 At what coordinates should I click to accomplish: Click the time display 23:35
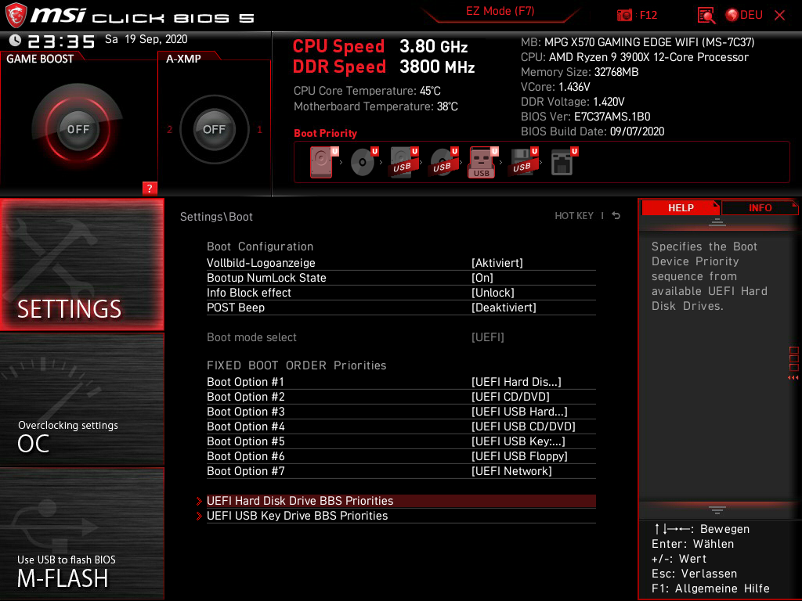coord(61,41)
